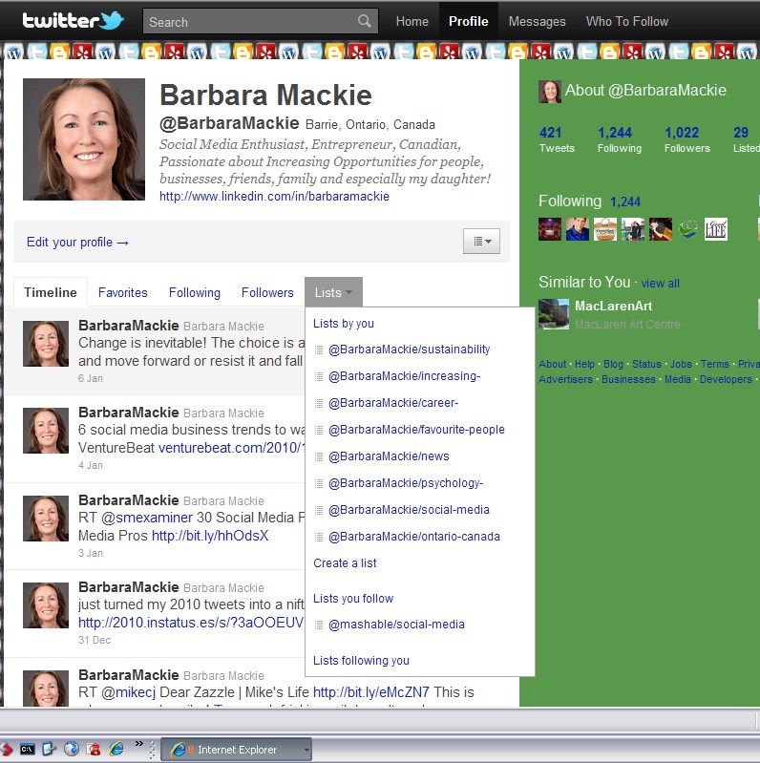The image size is (760, 763).
Task: Open the @BarbaraMackie/news list
Action: pyautogui.click(x=389, y=456)
